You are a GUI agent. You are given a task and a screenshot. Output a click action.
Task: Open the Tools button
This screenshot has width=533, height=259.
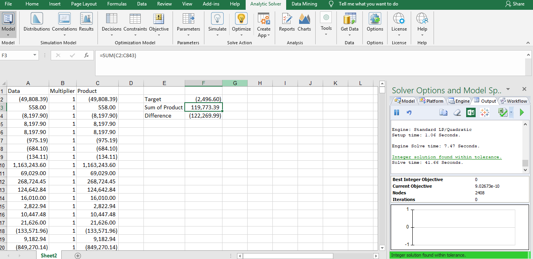point(326,24)
